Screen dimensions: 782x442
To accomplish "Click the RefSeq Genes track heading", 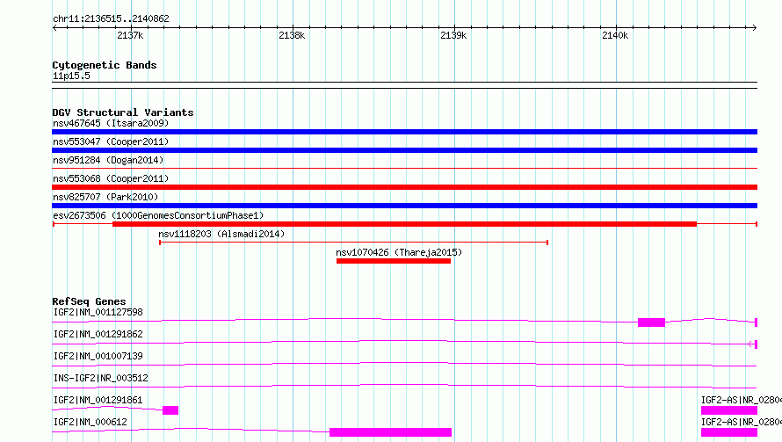I will pos(89,301).
